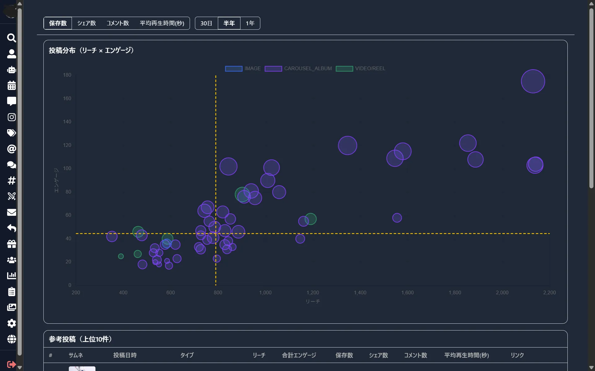Toggle the IMAGE legend color box
Image resolution: width=595 pixels, height=371 pixels.
(x=234, y=69)
